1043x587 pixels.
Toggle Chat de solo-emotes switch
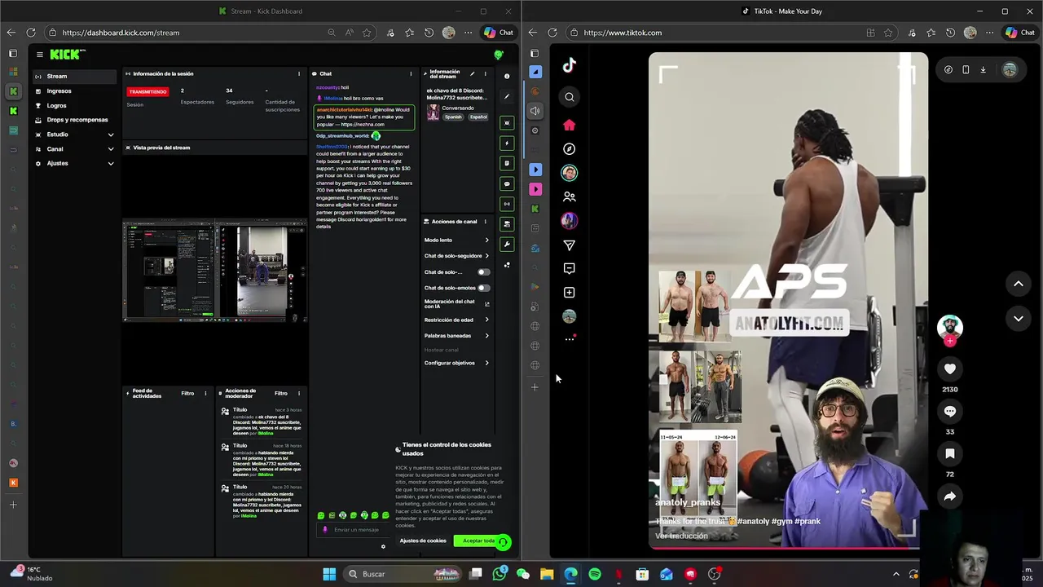point(483,288)
